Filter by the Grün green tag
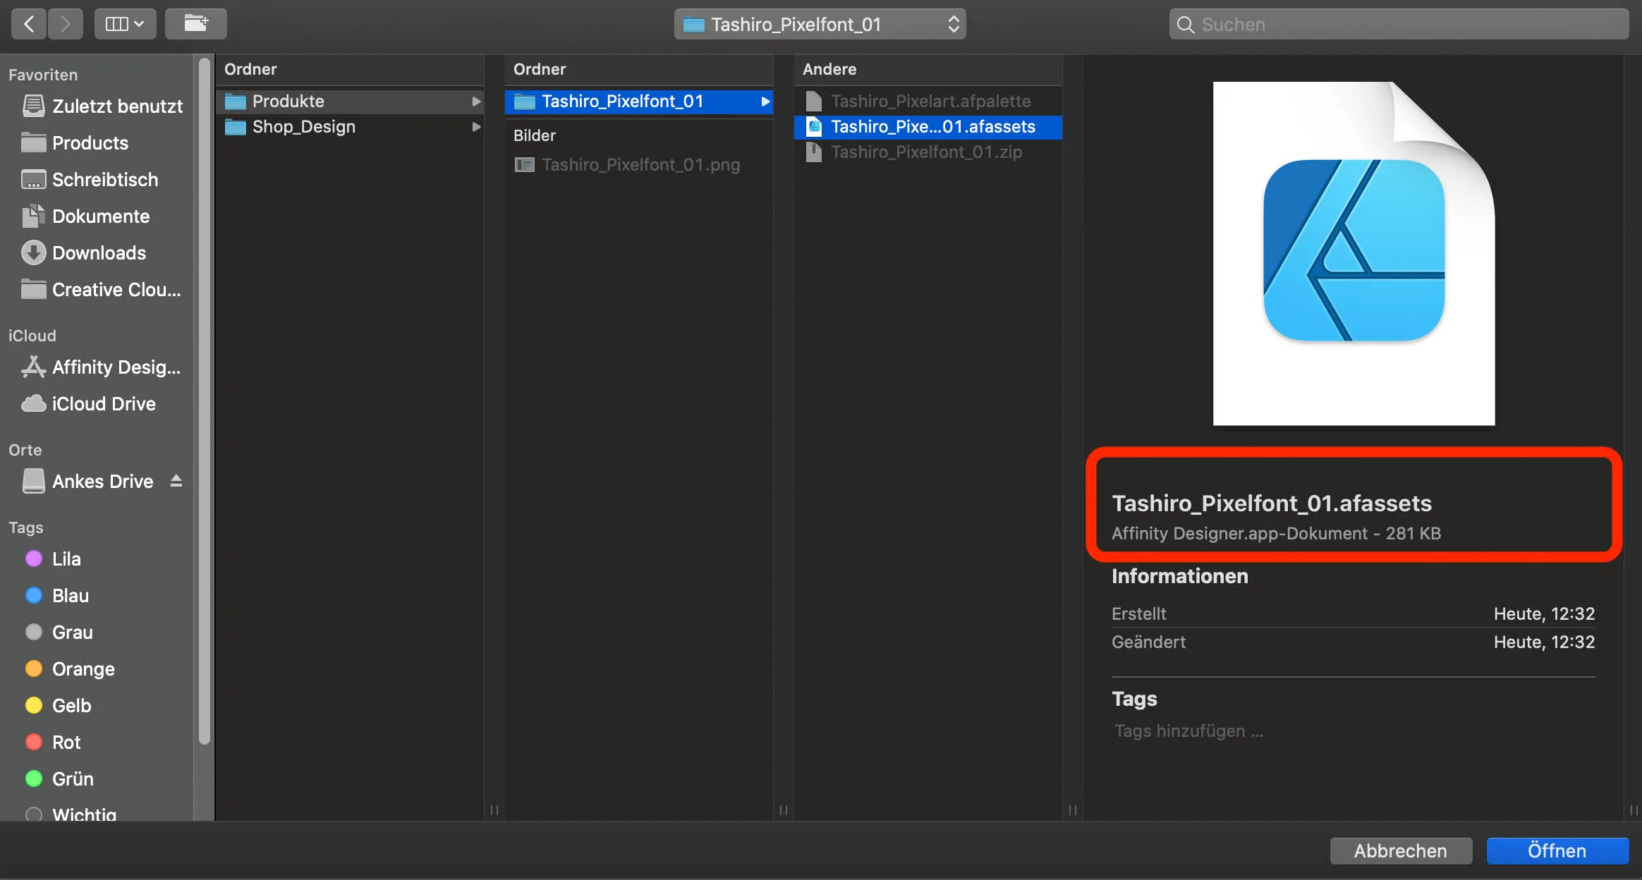Viewport: 1642px width, 880px height. 72,779
